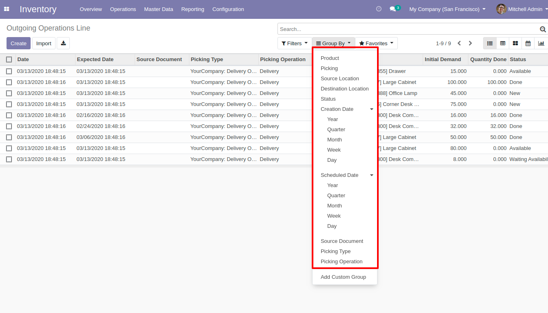The image size is (548, 313).
Task: Switch to kanban view
Action: [515, 43]
